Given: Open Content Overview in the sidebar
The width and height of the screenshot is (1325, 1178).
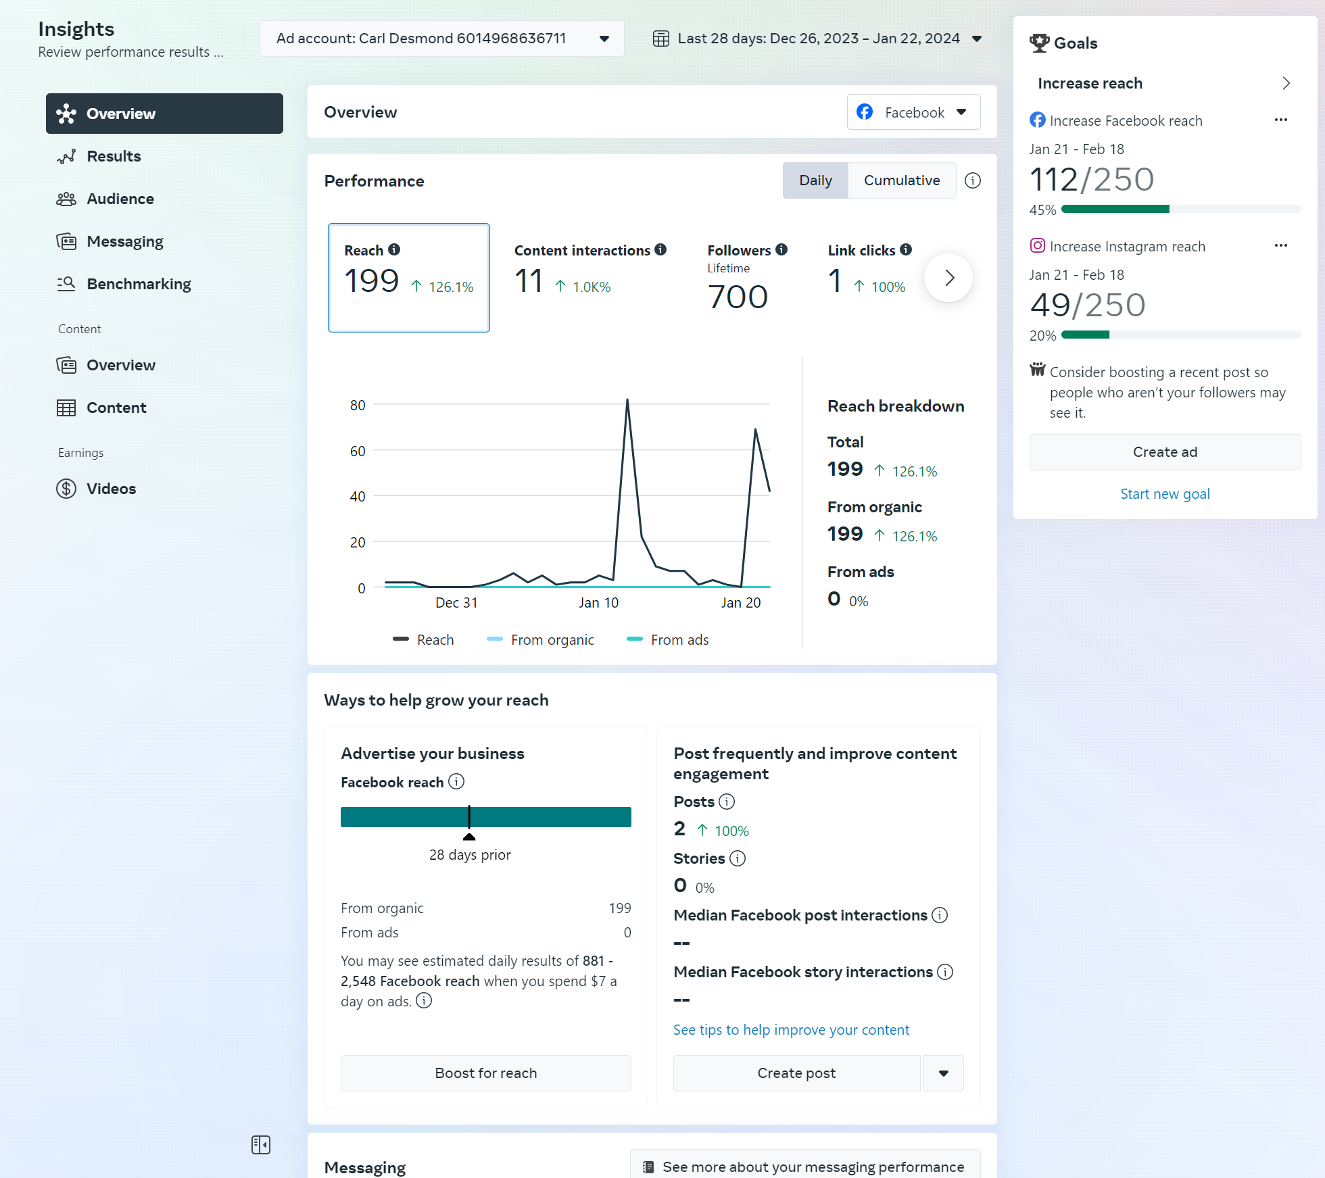Looking at the screenshot, I should pyautogui.click(x=164, y=365).
